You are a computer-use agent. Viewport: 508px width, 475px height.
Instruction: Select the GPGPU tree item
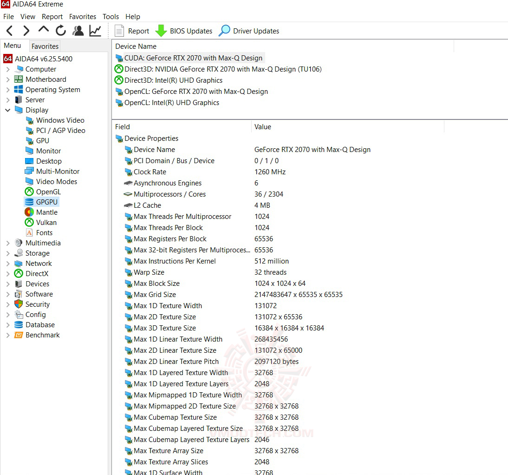click(x=41, y=202)
